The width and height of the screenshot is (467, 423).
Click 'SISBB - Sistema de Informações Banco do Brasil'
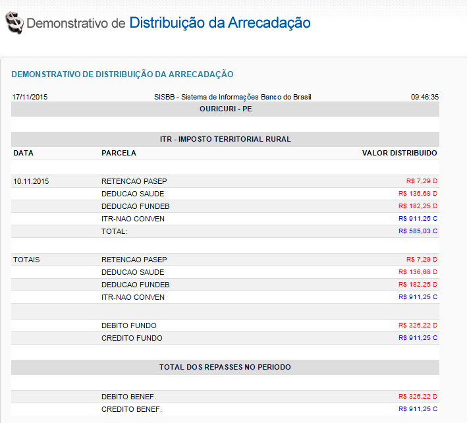tap(233, 97)
